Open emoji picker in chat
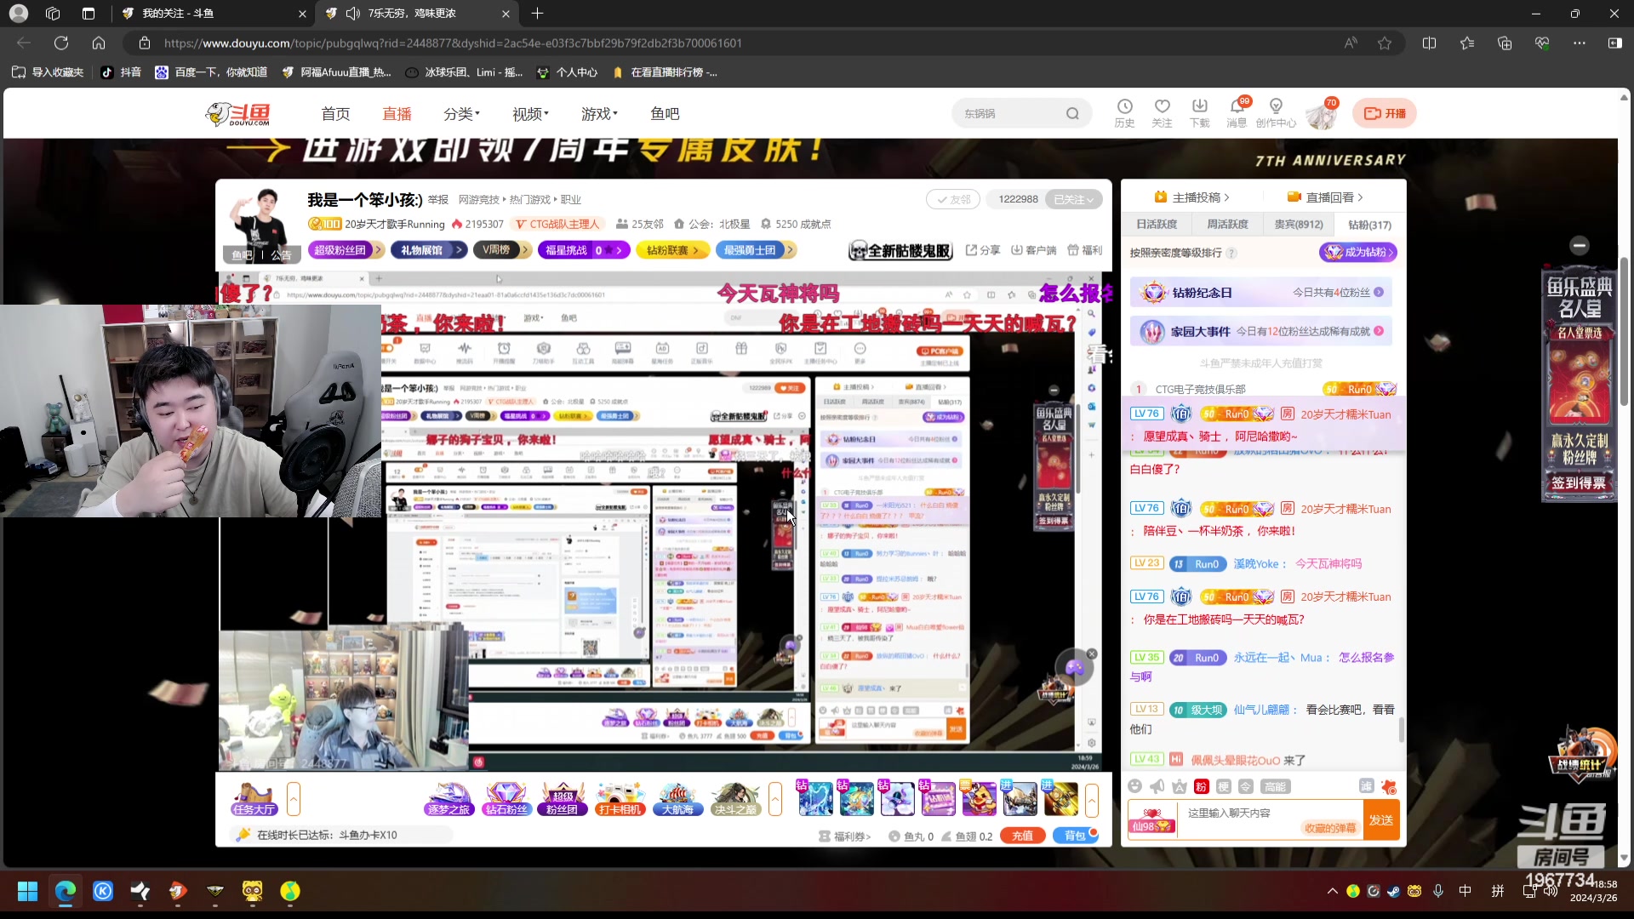 click(x=1134, y=786)
